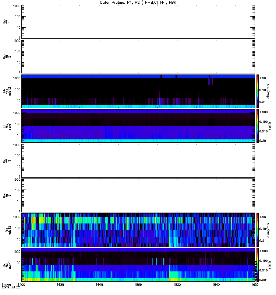The height and width of the screenshot is (295, 276).
Task: Select the thb fbk edc12 spectrogram panel
Action: click(x=138, y=91)
